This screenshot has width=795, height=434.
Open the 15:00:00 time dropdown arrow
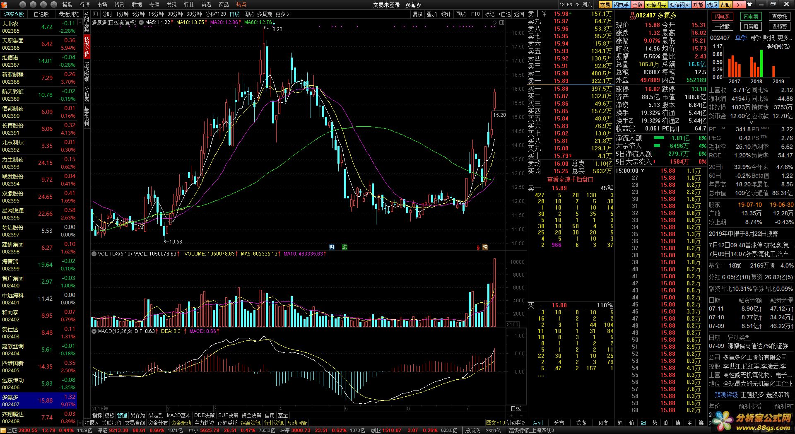[643, 171]
